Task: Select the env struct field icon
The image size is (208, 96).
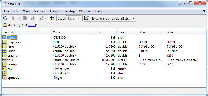Action: (4, 69)
